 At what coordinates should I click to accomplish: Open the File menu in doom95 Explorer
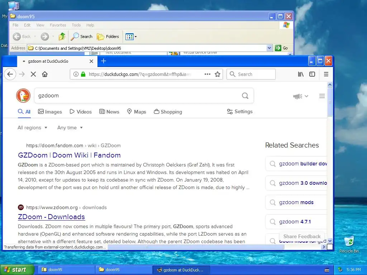click(15, 25)
